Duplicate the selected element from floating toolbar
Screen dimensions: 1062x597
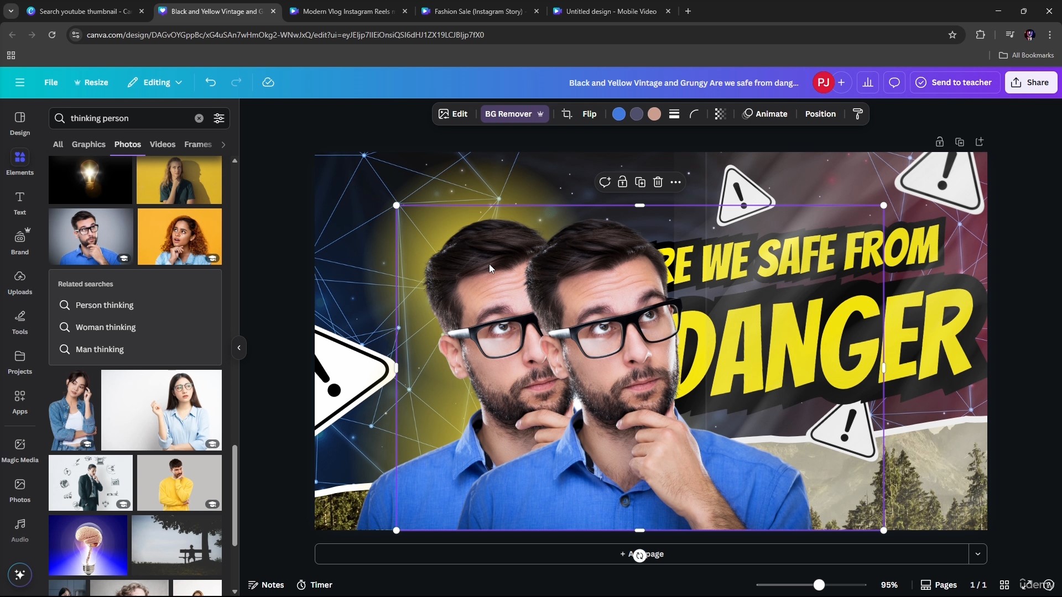click(640, 182)
